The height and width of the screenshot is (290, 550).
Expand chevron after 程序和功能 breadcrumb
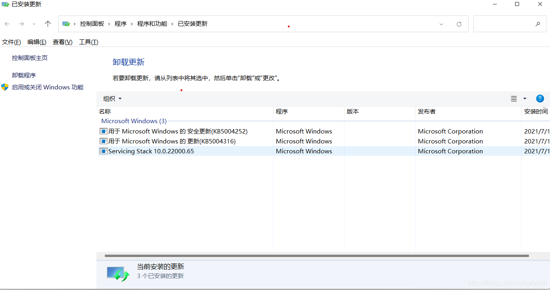[173, 24]
